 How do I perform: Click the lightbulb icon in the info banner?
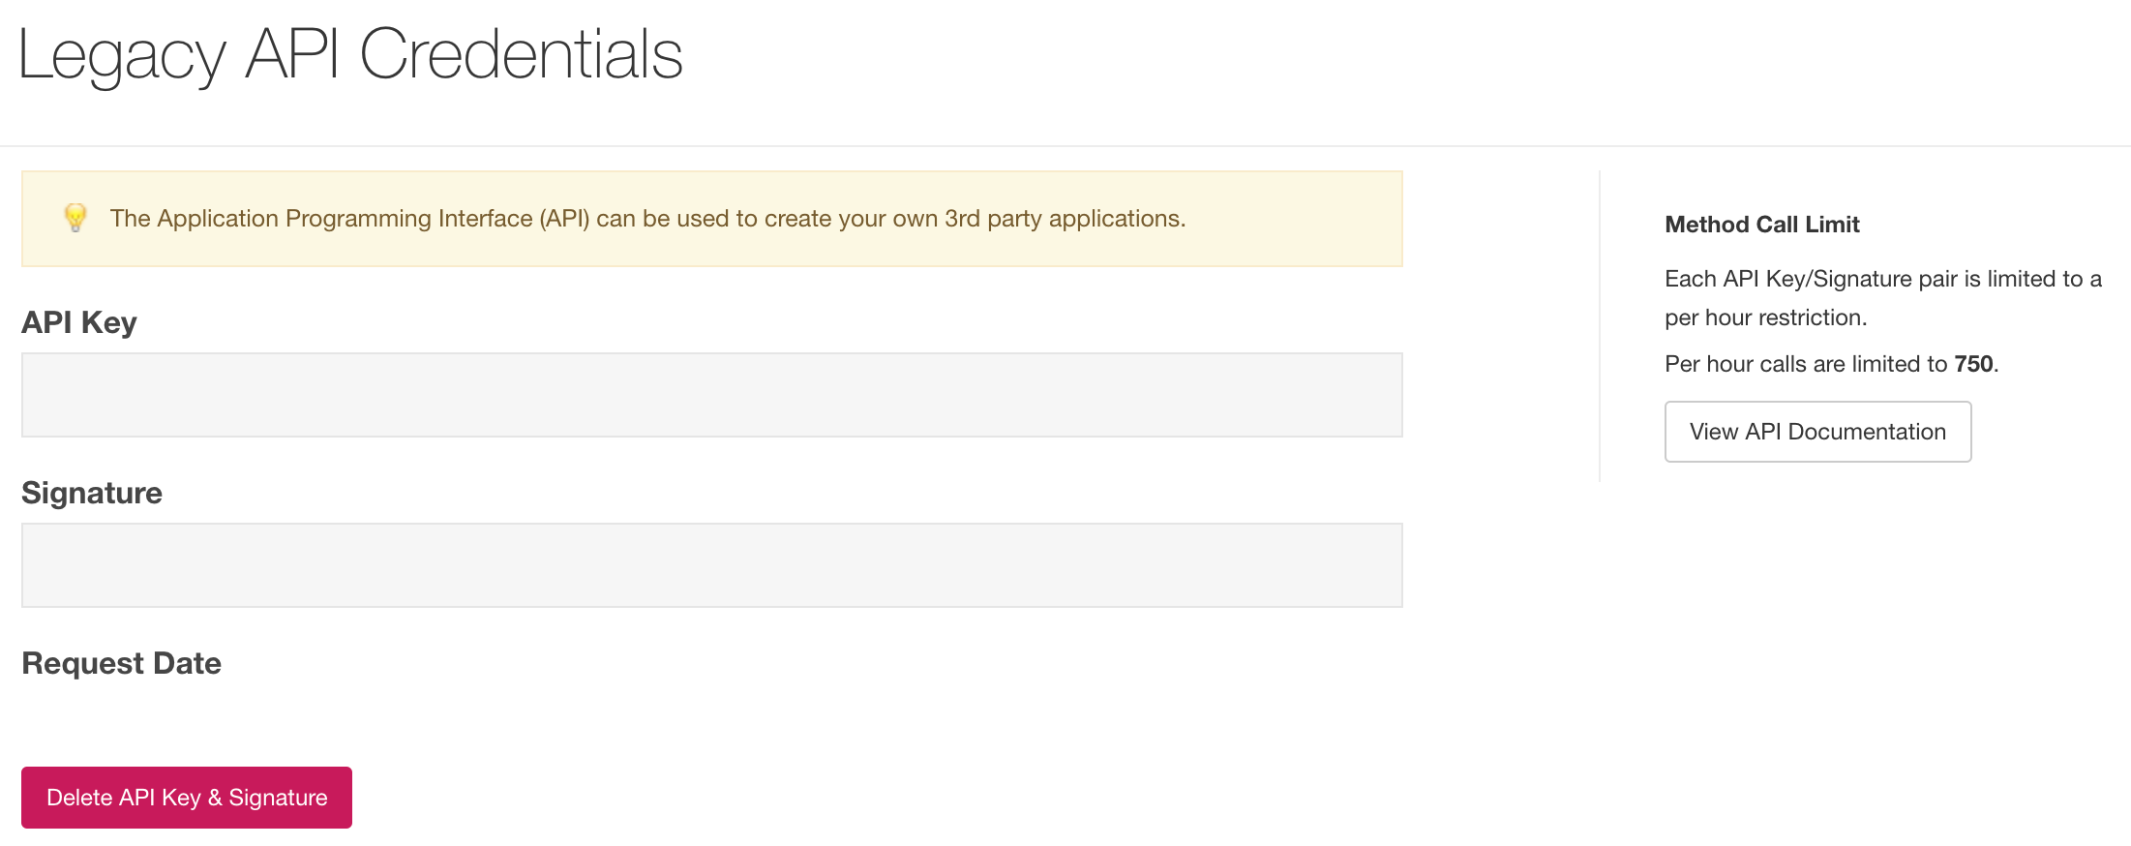(76, 218)
